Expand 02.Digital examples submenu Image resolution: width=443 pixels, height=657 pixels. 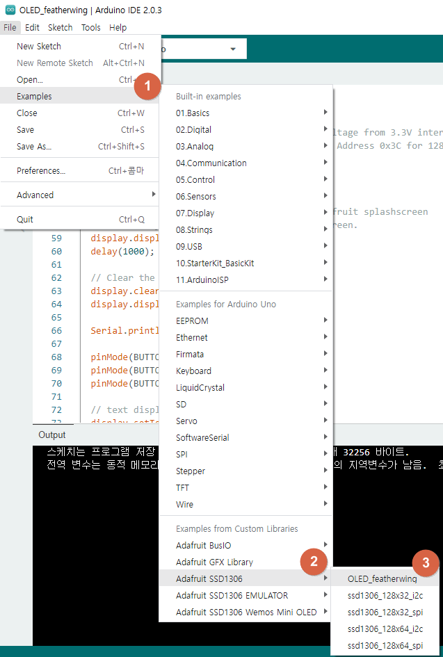click(x=246, y=130)
